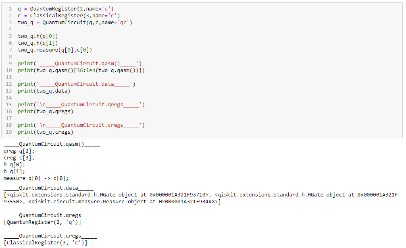The image size is (406, 248).
Task: Place cursor in ClassicalRegister line
Action: pyautogui.click(x=69, y=16)
